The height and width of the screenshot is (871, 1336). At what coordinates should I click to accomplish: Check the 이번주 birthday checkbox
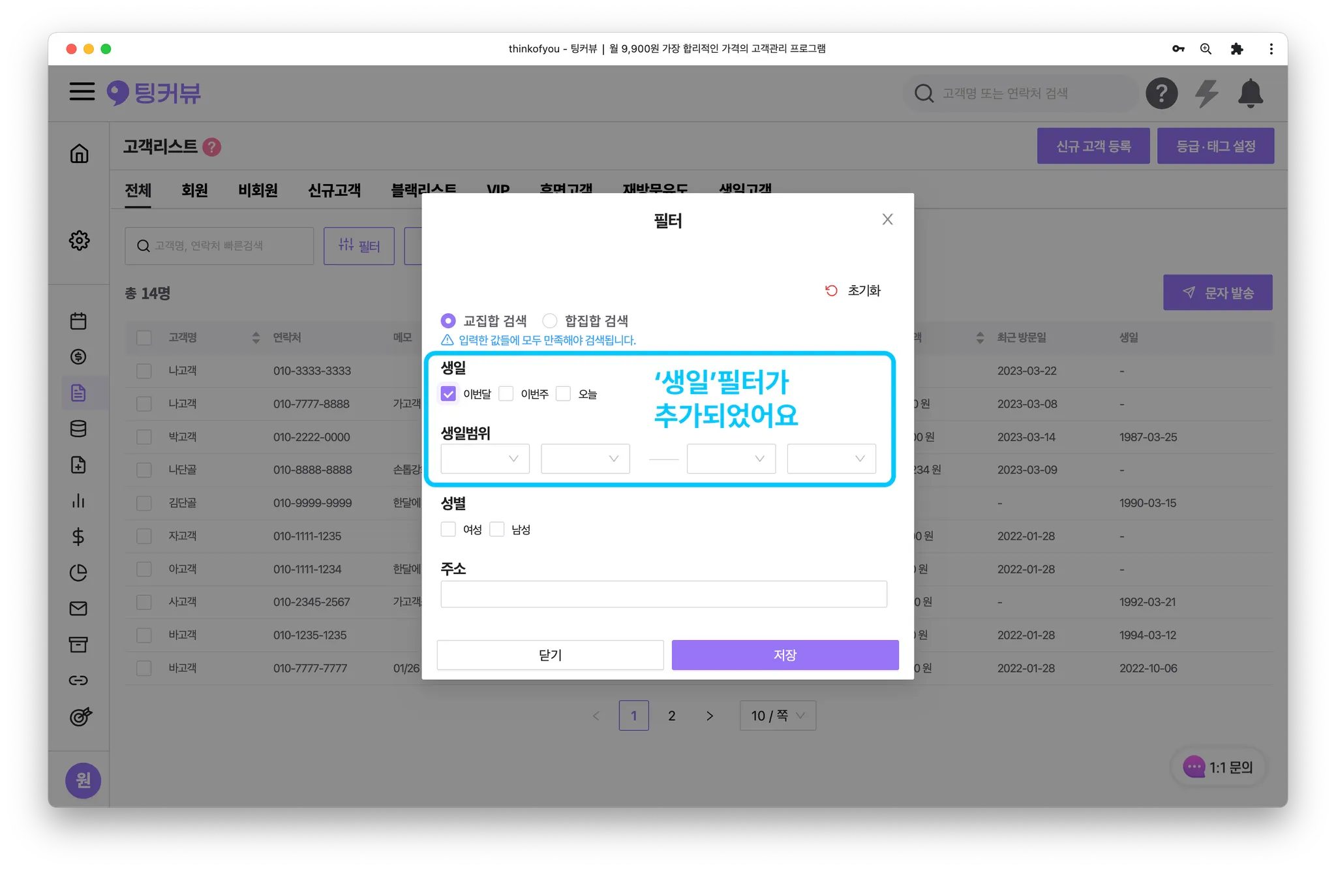(x=506, y=393)
